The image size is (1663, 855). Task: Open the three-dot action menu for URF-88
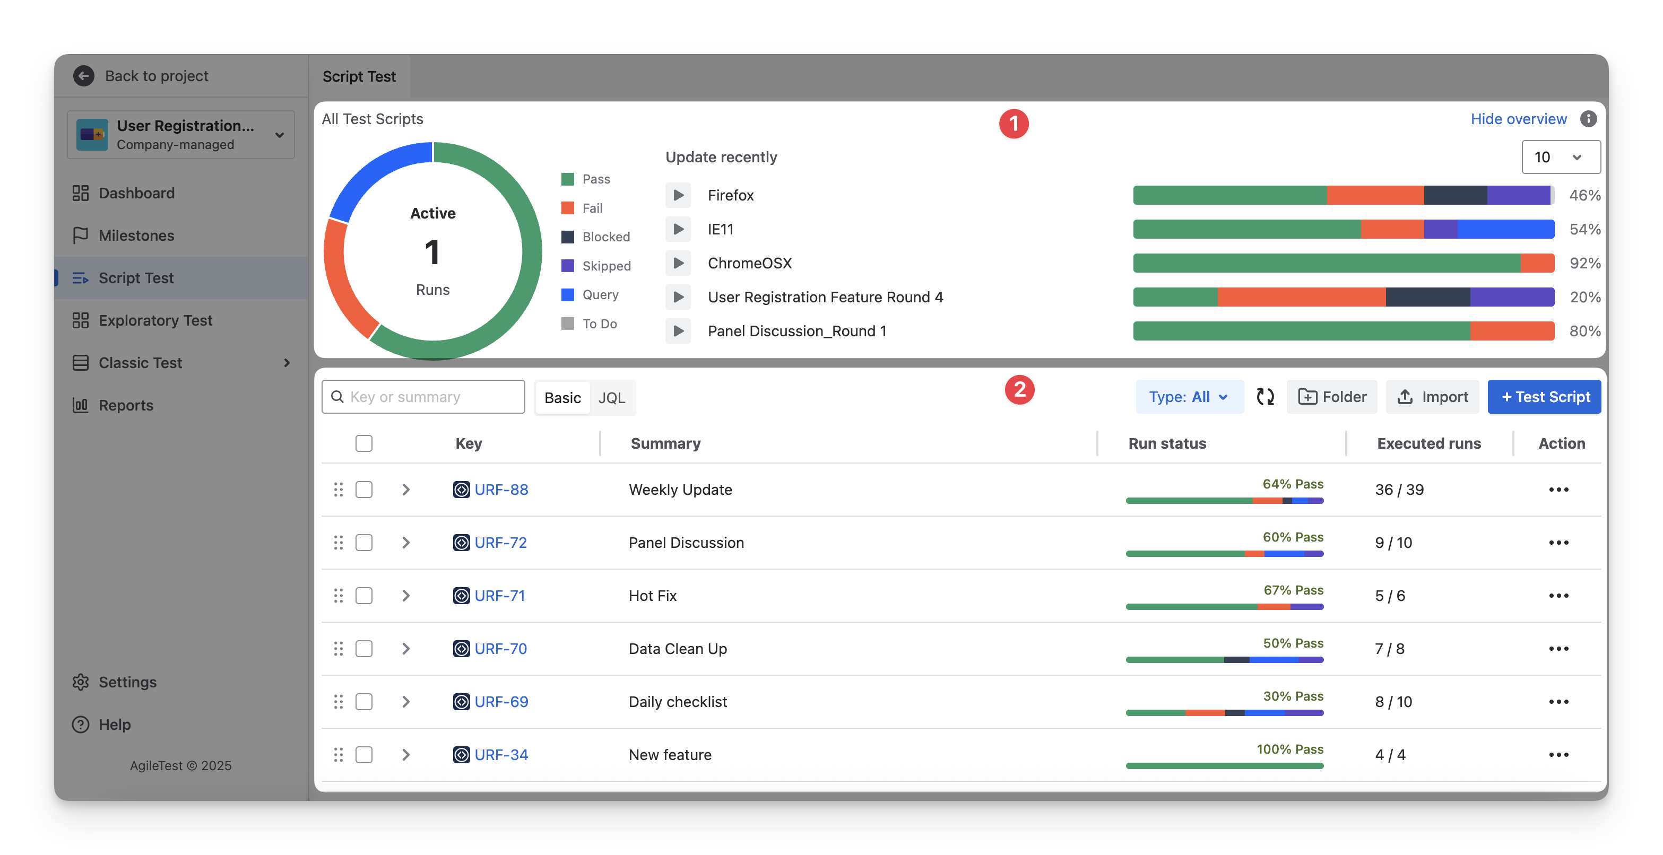1558,490
